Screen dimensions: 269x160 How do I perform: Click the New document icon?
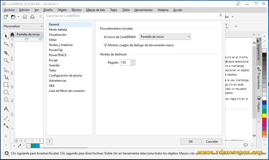6,17
